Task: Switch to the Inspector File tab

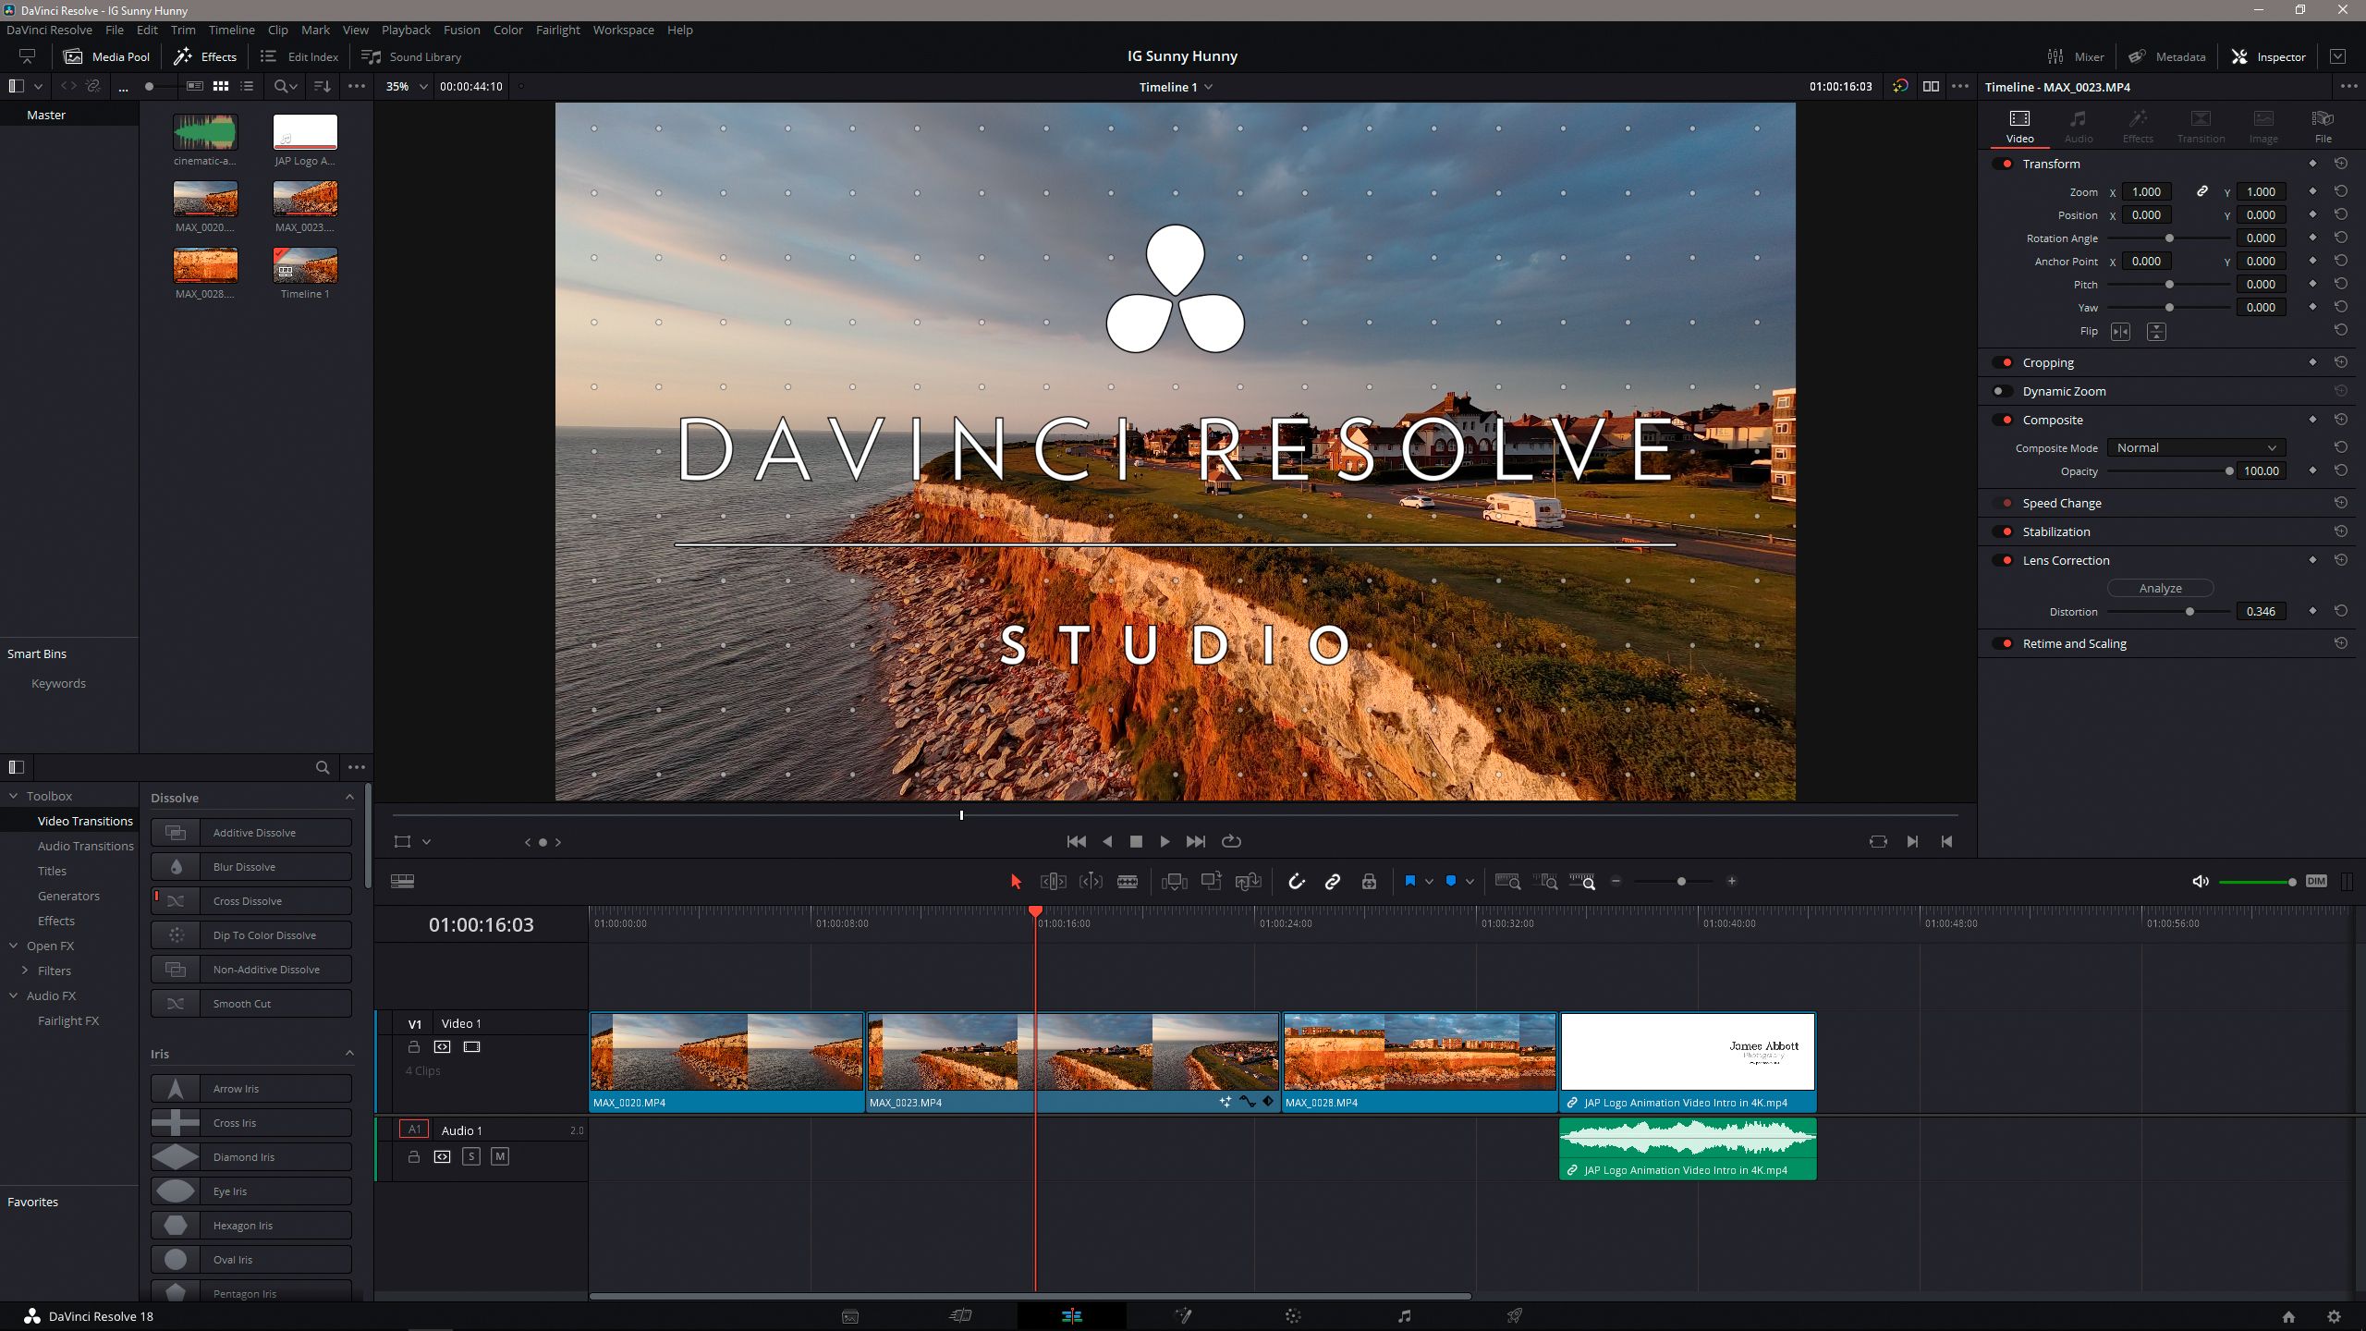Action: click(2322, 126)
